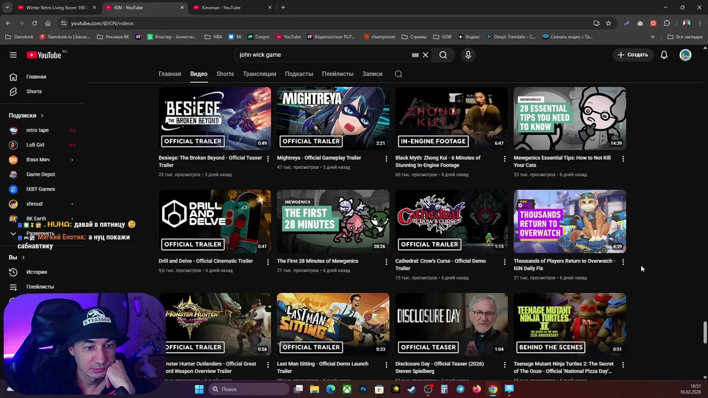The width and height of the screenshot is (708, 398).
Task: Open the options menu for the Mewgenics Essential Tips
Action: (x=623, y=159)
